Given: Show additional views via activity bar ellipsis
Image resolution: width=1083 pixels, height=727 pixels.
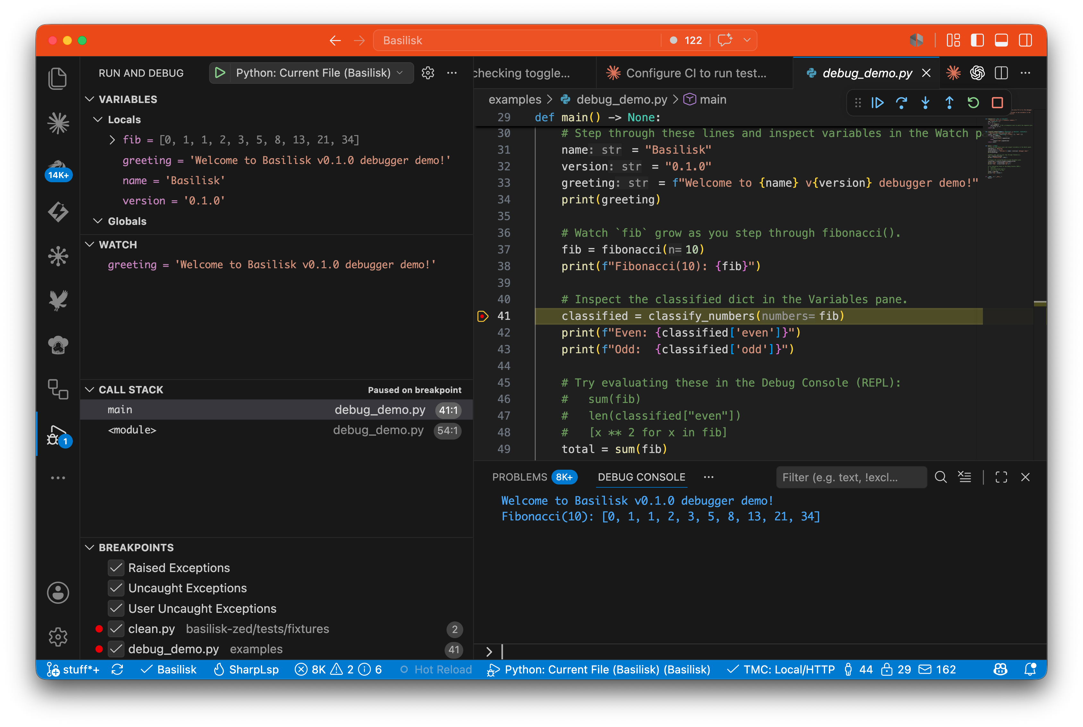Looking at the screenshot, I should coord(58,478).
